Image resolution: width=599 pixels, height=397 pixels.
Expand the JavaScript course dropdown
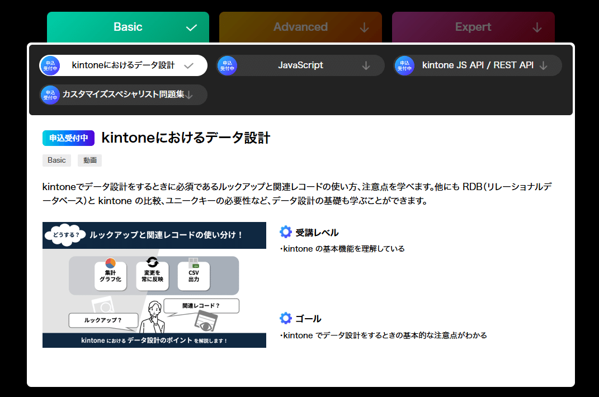tap(300, 65)
